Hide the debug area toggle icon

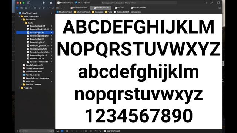tap(58, 131)
